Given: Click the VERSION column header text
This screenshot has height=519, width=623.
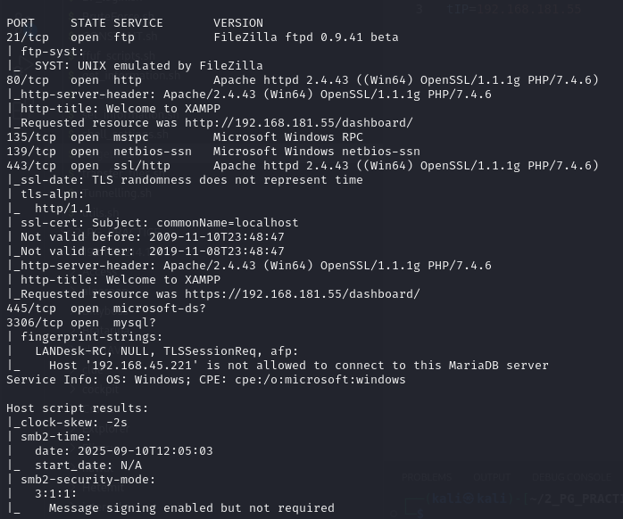Looking at the screenshot, I should click(238, 23).
